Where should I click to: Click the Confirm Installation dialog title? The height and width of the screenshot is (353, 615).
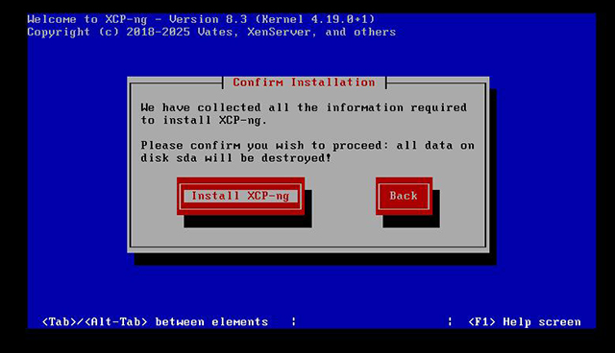coord(304,82)
